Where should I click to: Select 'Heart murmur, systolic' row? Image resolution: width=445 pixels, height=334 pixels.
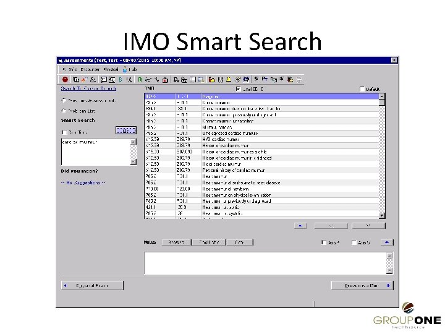tap(261, 213)
